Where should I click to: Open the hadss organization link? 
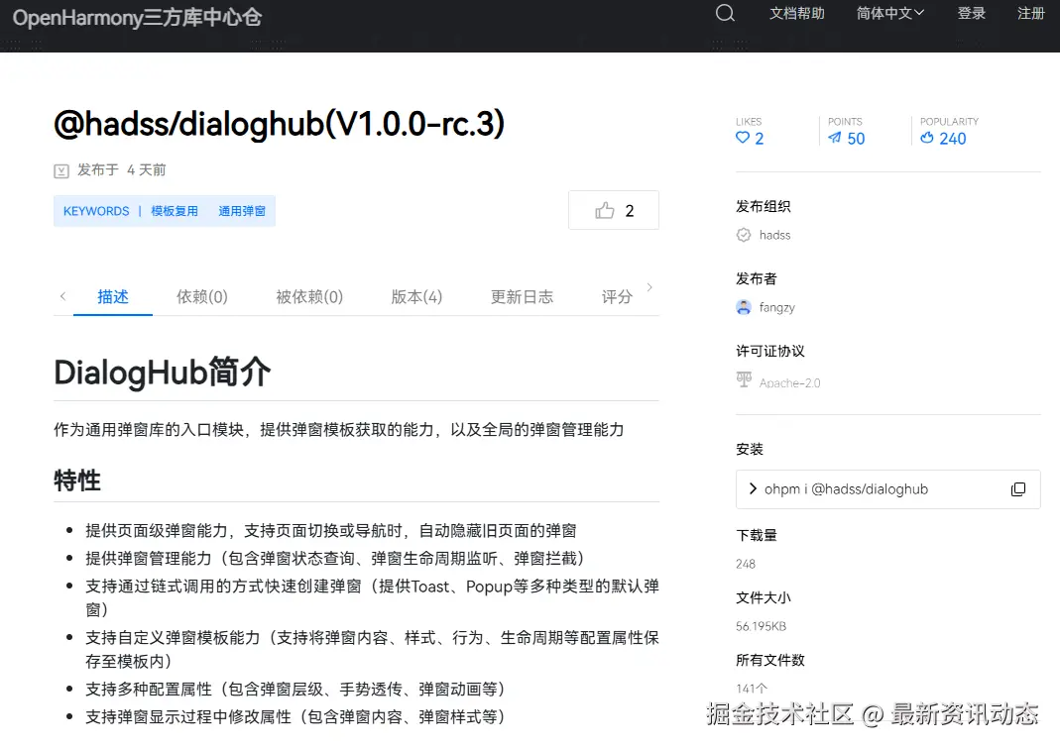pos(774,235)
